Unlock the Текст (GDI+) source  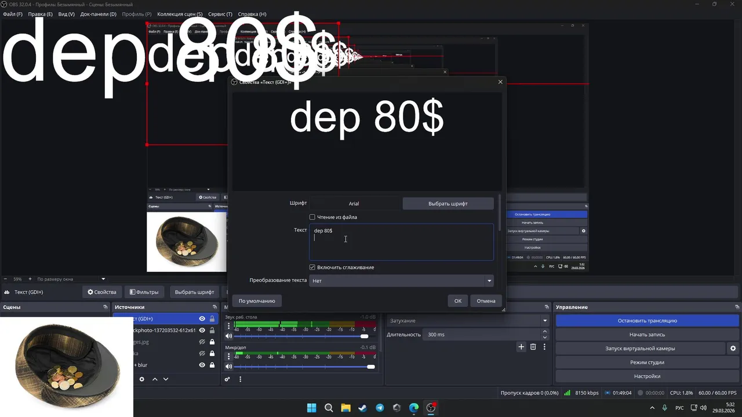point(212,319)
